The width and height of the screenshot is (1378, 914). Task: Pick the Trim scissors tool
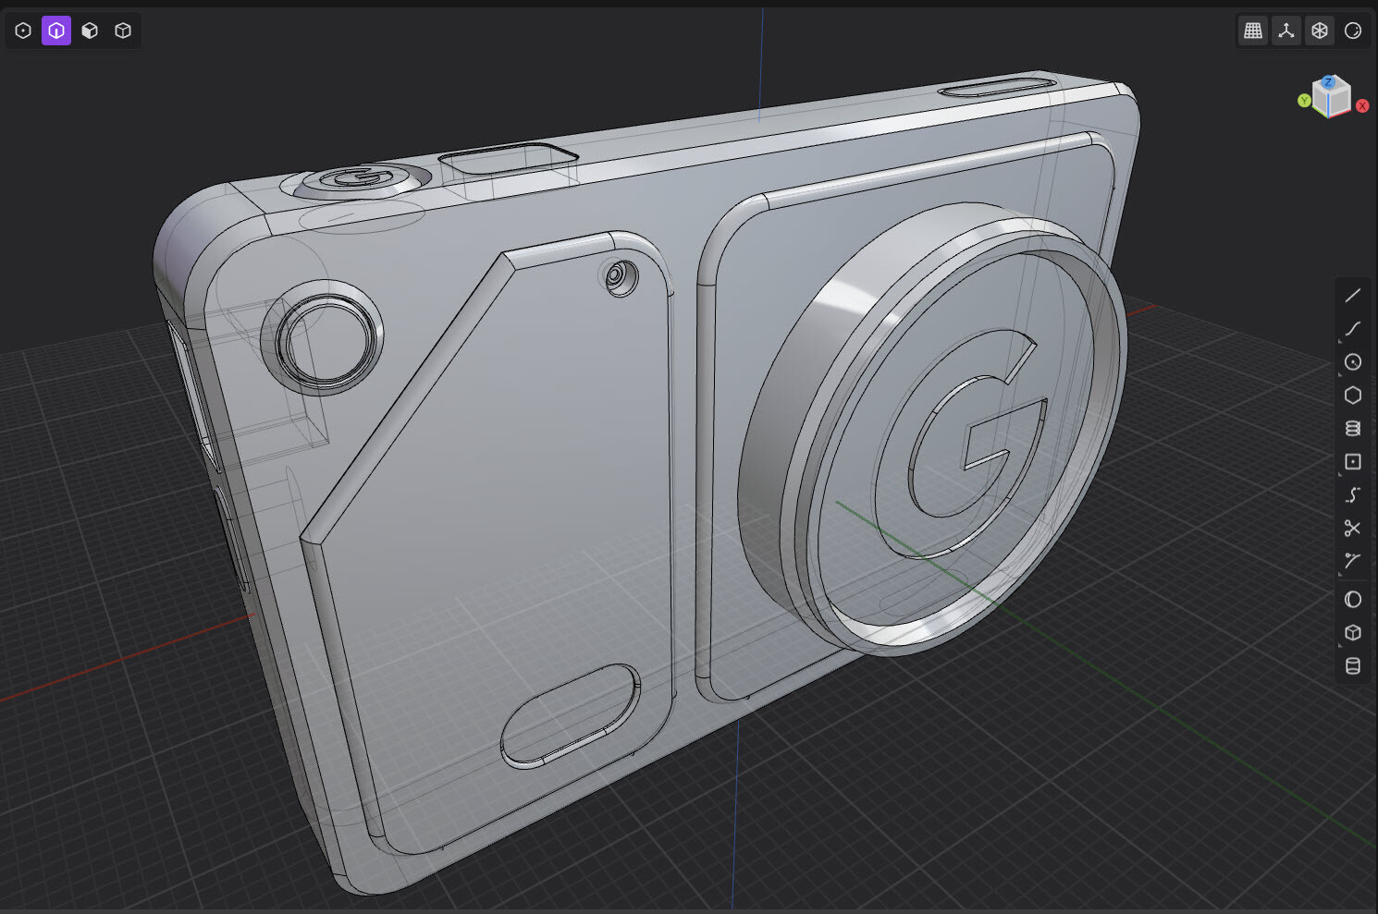[x=1353, y=528]
